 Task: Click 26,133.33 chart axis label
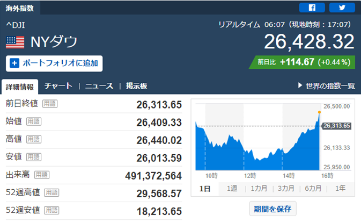coord(337,148)
